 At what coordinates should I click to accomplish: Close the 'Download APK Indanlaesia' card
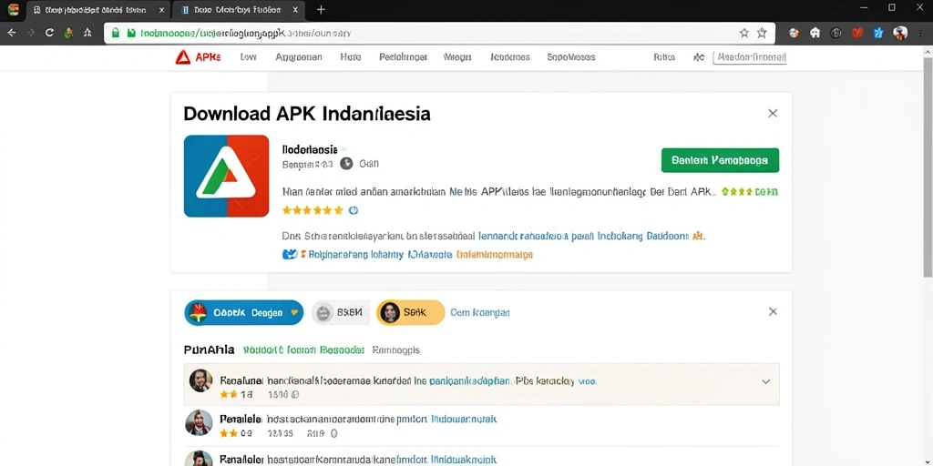773,113
